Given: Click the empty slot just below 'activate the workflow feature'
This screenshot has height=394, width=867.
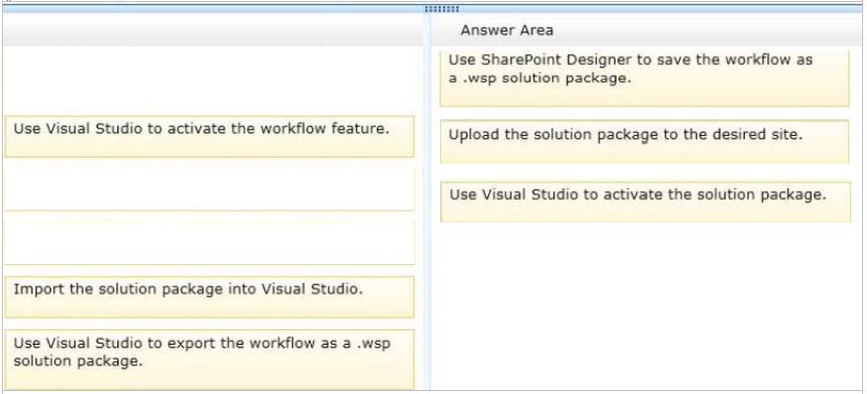Looking at the screenshot, I should coord(208,188).
